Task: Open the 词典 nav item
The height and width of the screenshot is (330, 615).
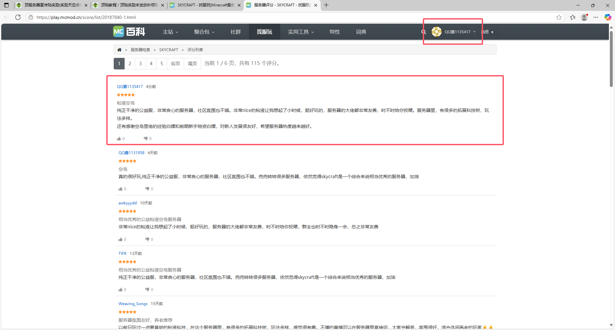Action: click(361, 32)
